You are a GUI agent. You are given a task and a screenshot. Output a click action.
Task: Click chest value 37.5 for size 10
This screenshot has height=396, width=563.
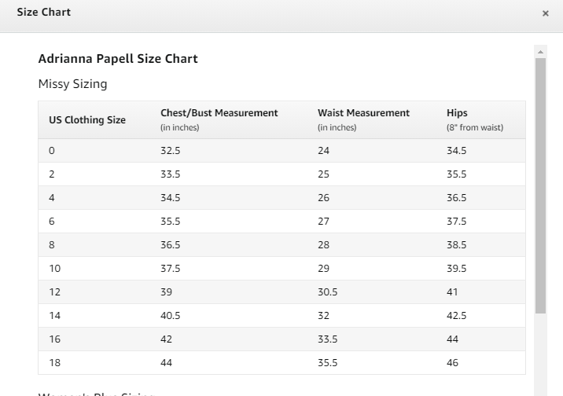[170, 269]
